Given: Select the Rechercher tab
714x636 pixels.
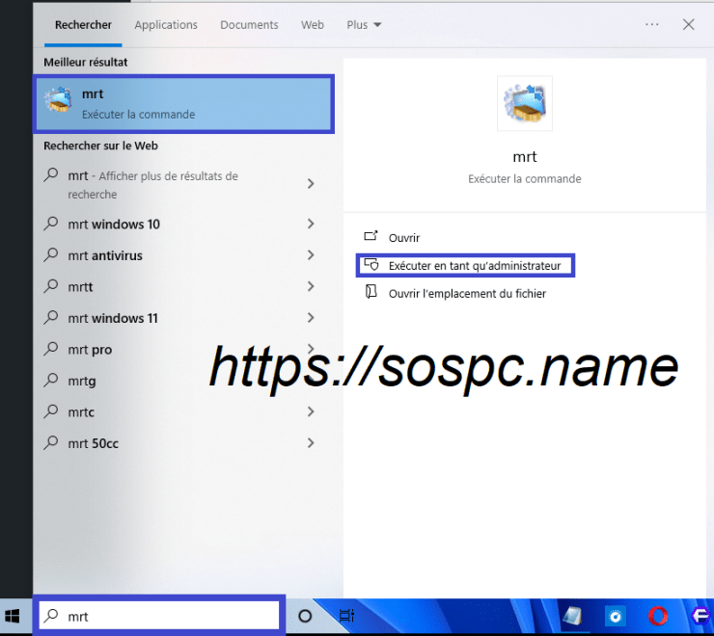Looking at the screenshot, I should tap(83, 25).
